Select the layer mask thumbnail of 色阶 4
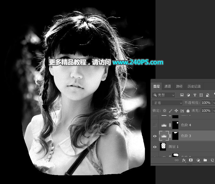The image size is (215, 184). [x=175, y=125]
